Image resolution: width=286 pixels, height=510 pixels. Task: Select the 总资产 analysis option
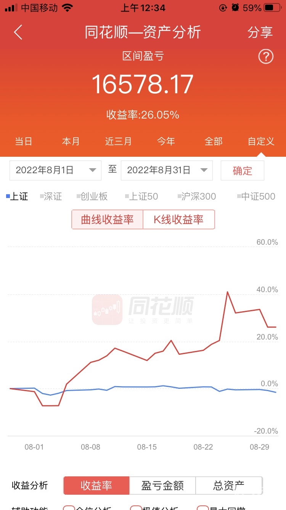(x=229, y=486)
